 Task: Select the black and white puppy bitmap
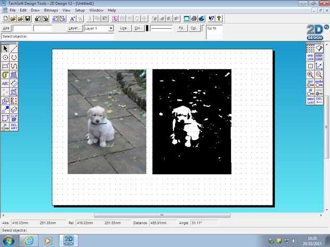coord(192,122)
